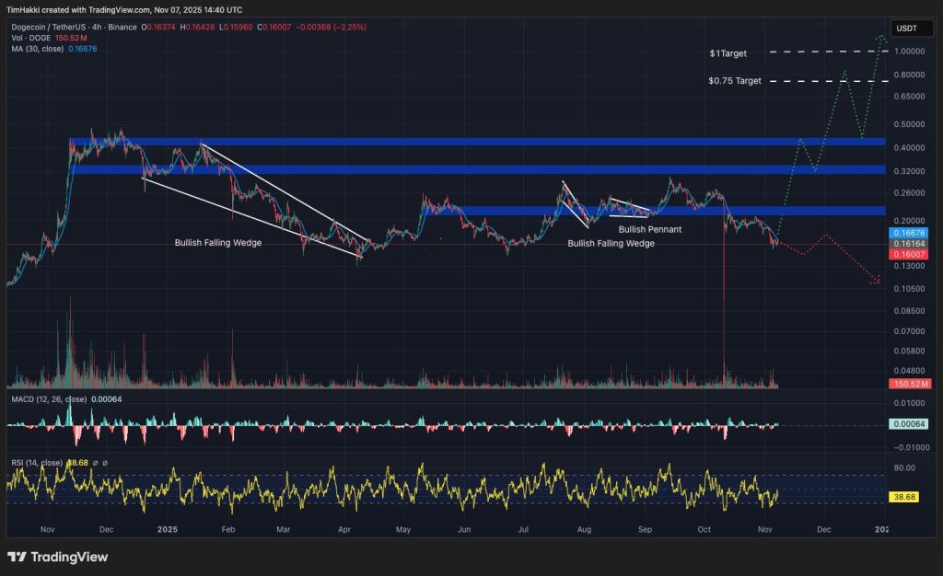
Task: Click the first RSI source circle icon
Action: tap(96, 463)
